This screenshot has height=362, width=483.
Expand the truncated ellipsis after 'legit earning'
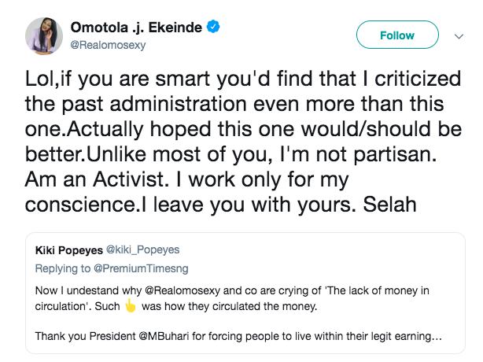[x=437, y=337]
